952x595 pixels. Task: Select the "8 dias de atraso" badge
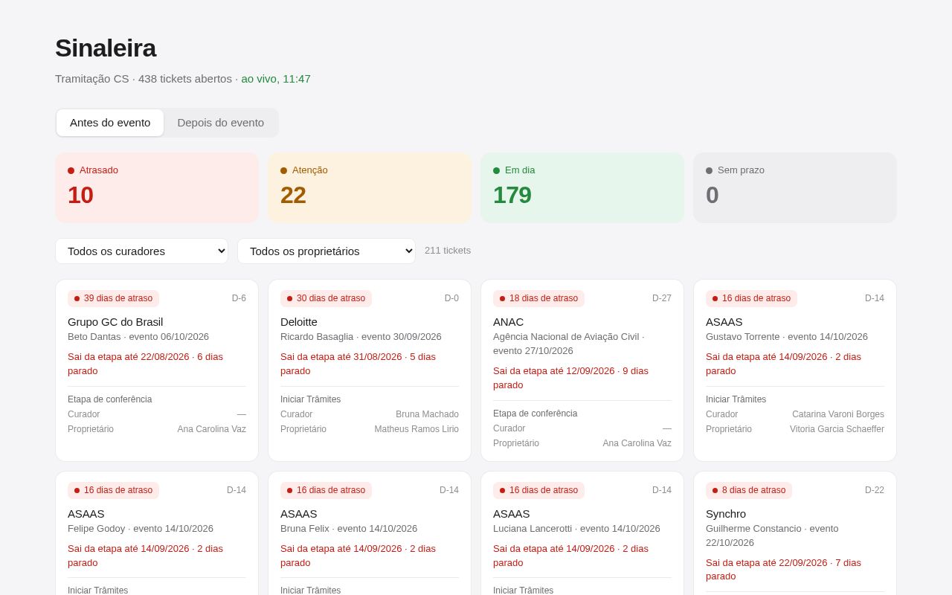click(x=749, y=490)
